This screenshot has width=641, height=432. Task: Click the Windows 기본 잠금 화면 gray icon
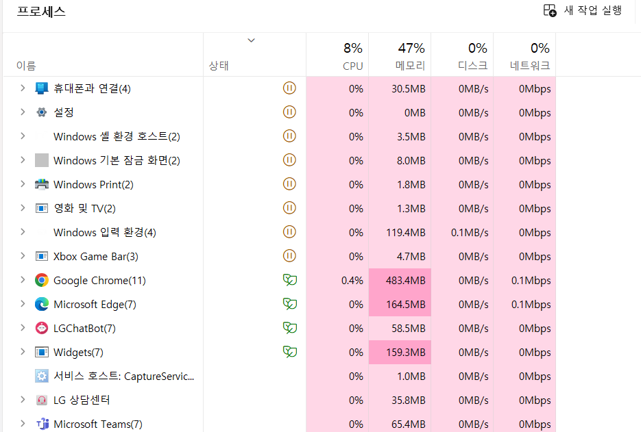(x=42, y=160)
